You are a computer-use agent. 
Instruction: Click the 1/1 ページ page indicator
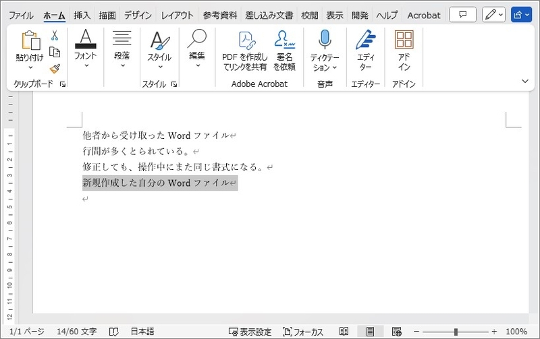27,332
